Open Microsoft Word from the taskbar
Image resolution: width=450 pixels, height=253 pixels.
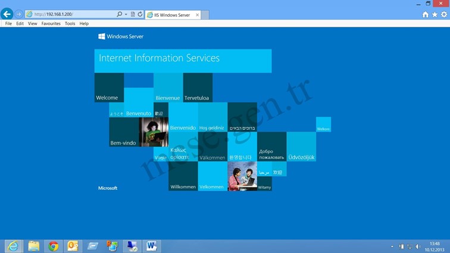click(x=152, y=246)
